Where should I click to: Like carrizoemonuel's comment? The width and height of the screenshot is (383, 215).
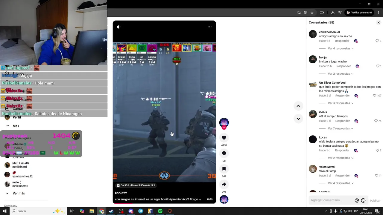pos(377,41)
